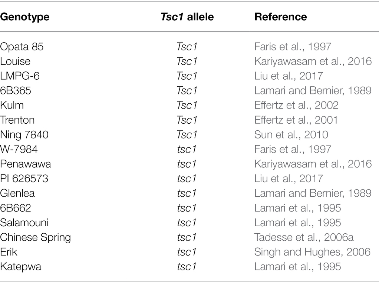Click the Faris et al., 1997 reference for Opata 85

[293, 47]
